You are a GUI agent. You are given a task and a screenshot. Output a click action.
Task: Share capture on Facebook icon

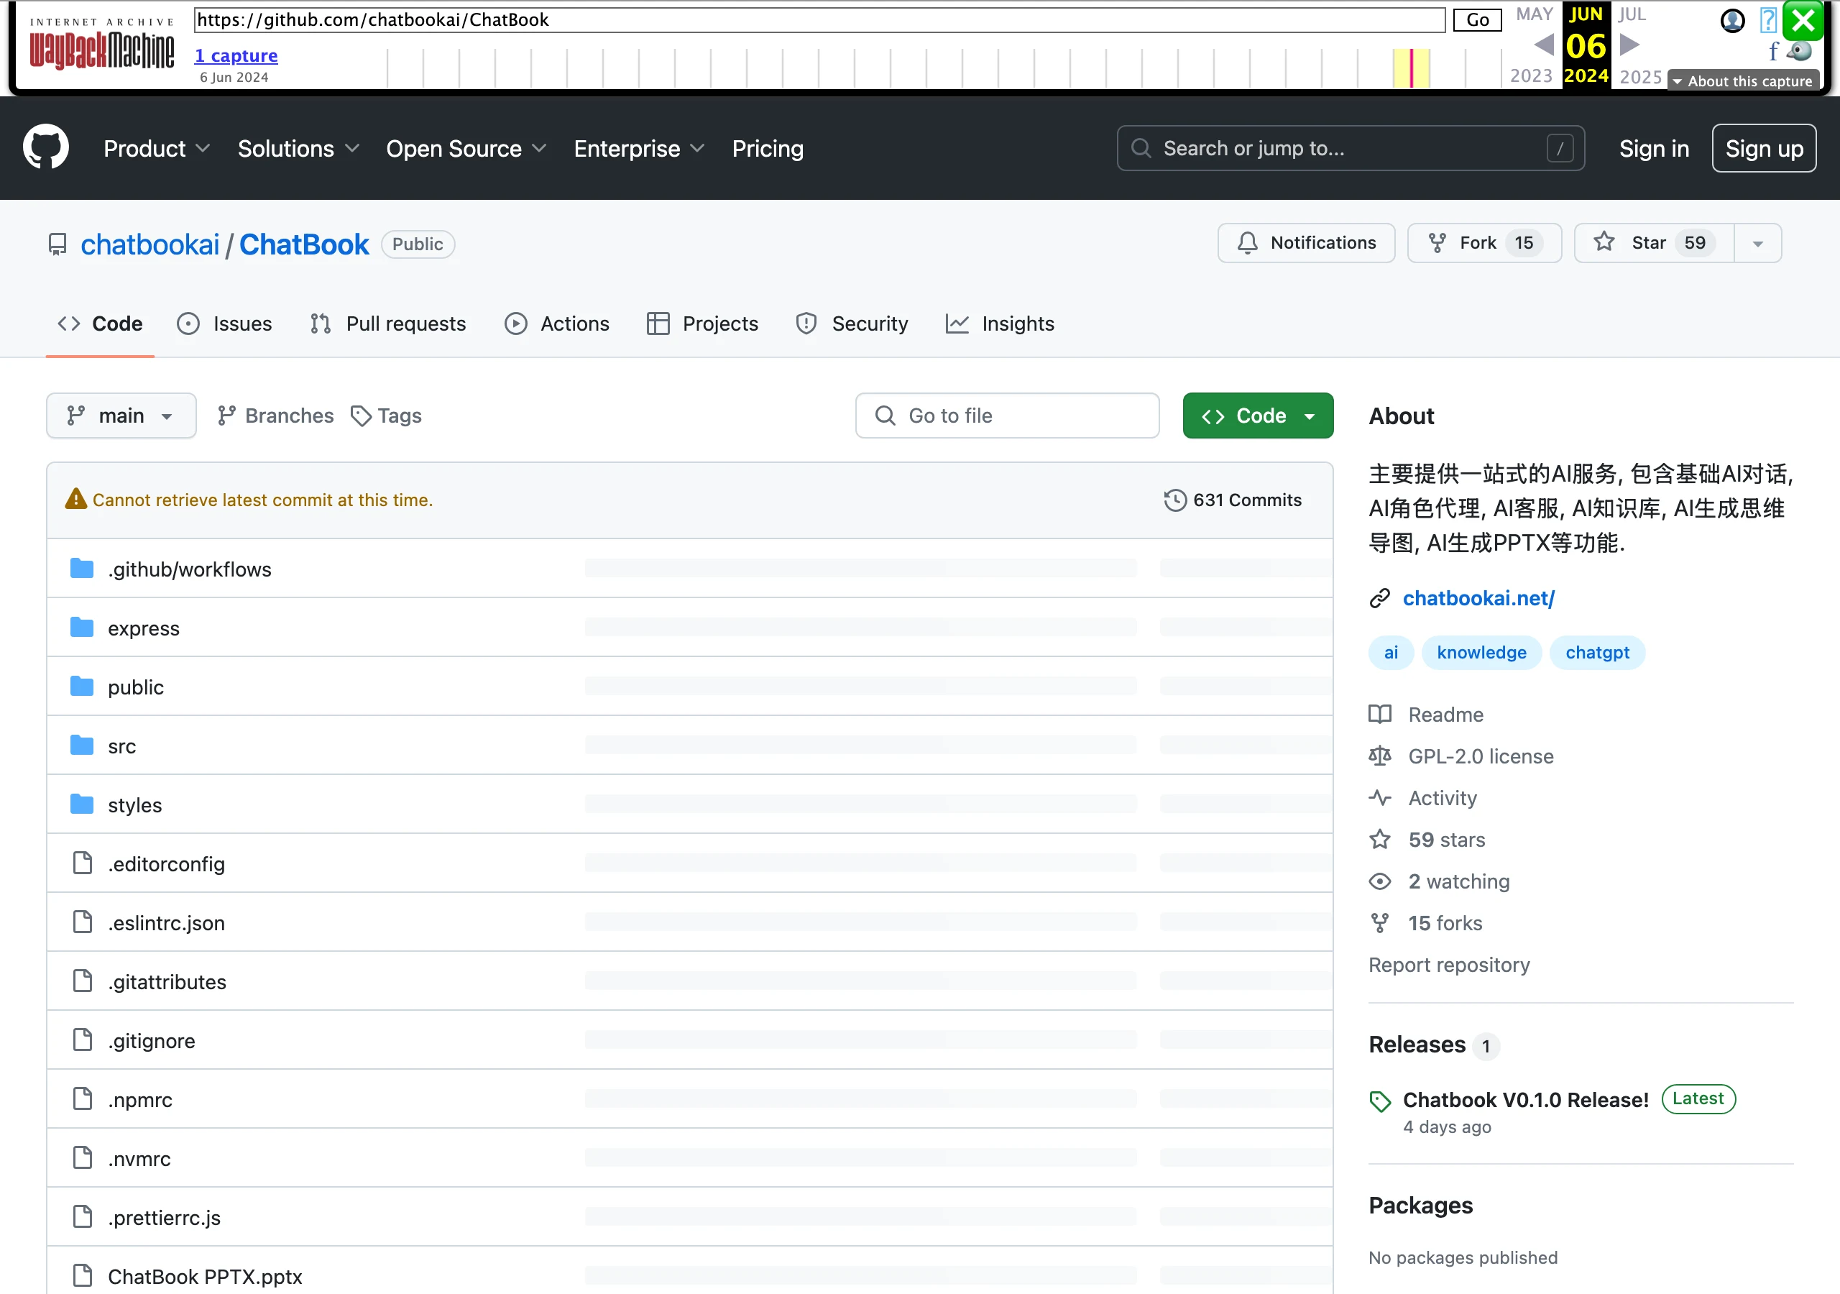click(1772, 52)
